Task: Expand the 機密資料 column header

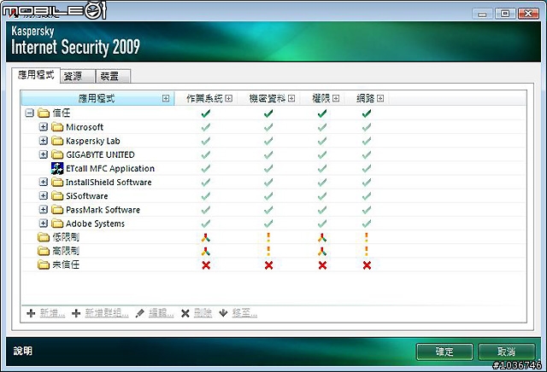Action: click(291, 99)
